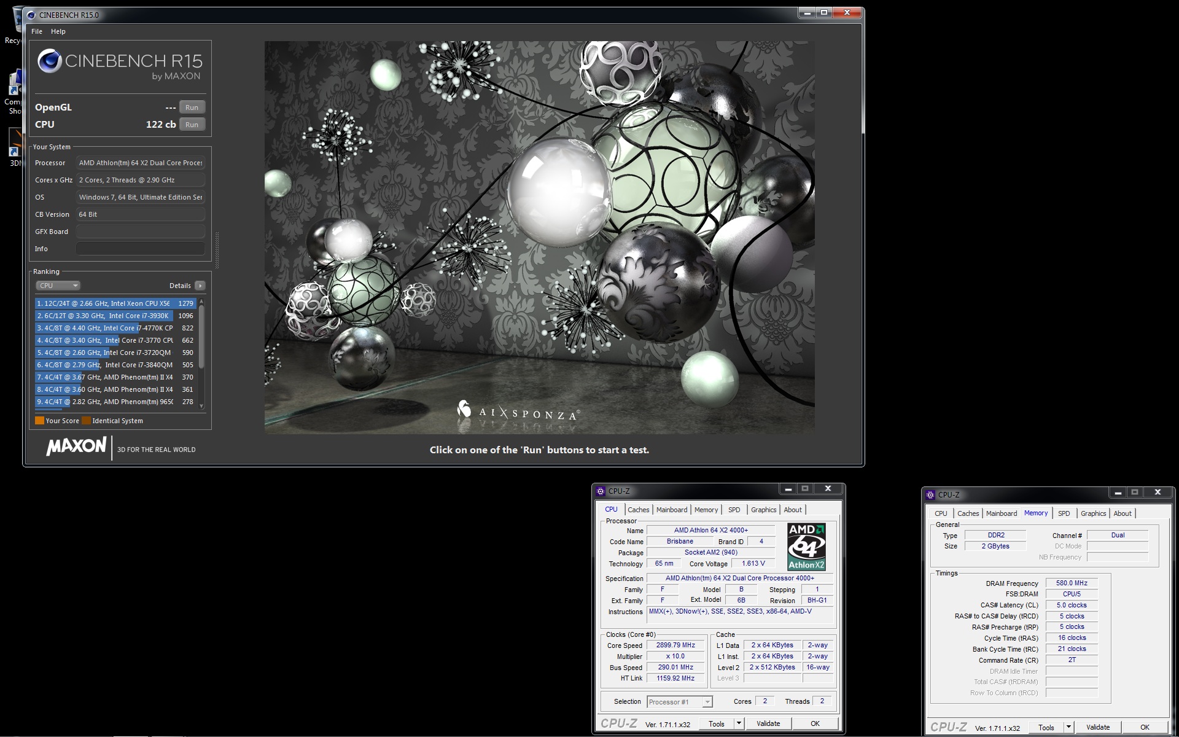Switch to SPD tab in right CPU-Z window
Viewport: 1179px width, 737px height.
point(1064,513)
